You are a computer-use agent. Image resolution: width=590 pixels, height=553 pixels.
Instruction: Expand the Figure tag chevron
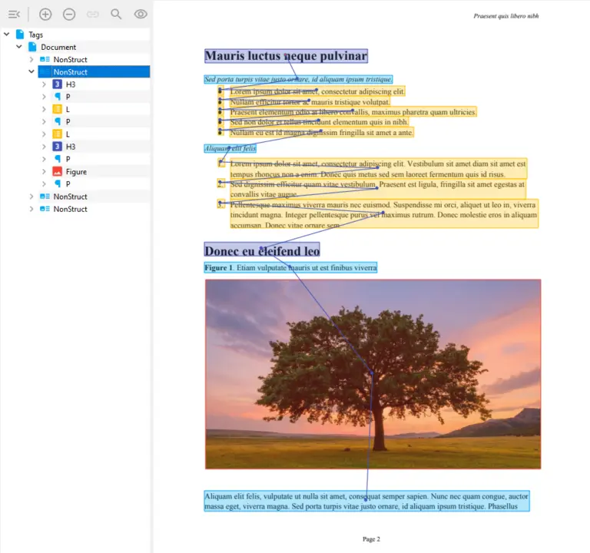click(x=44, y=171)
